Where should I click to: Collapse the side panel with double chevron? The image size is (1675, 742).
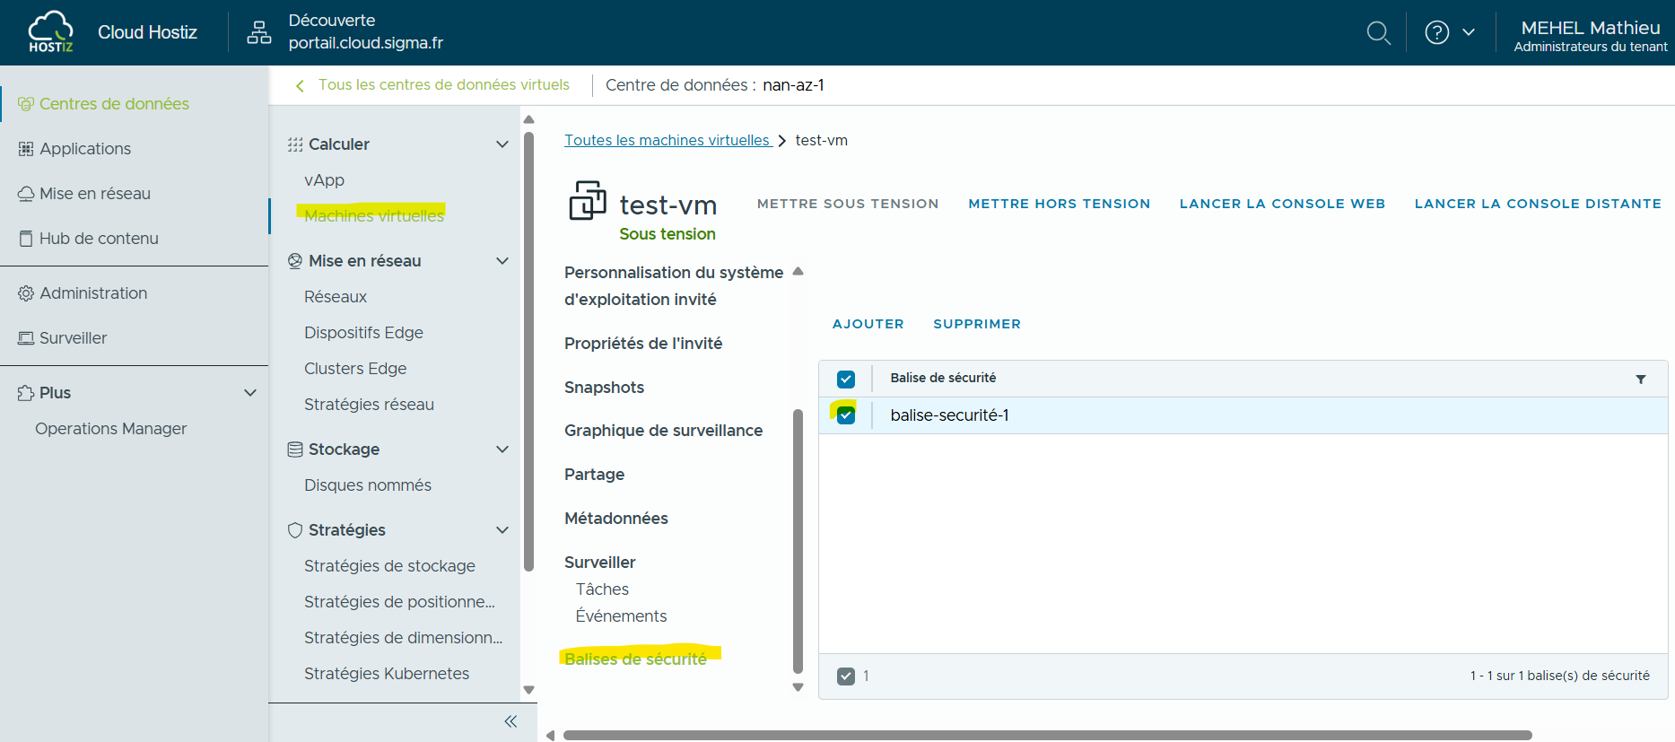point(510,721)
